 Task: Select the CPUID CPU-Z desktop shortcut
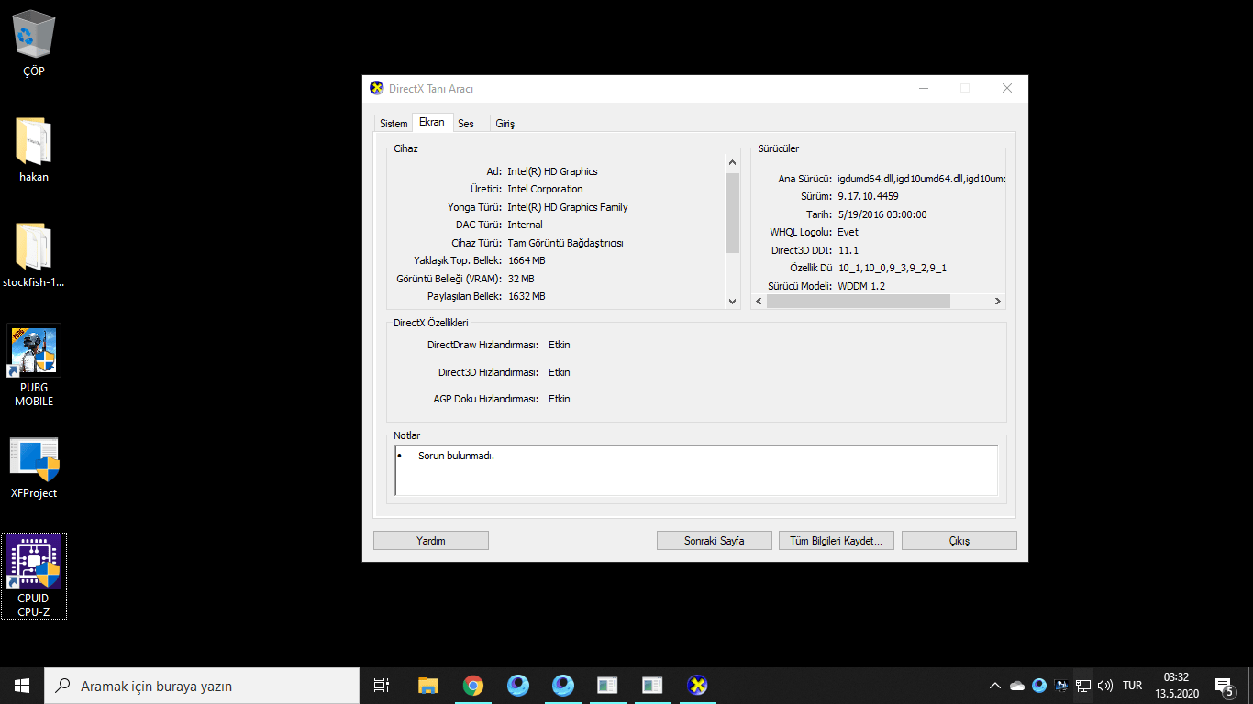(34, 577)
